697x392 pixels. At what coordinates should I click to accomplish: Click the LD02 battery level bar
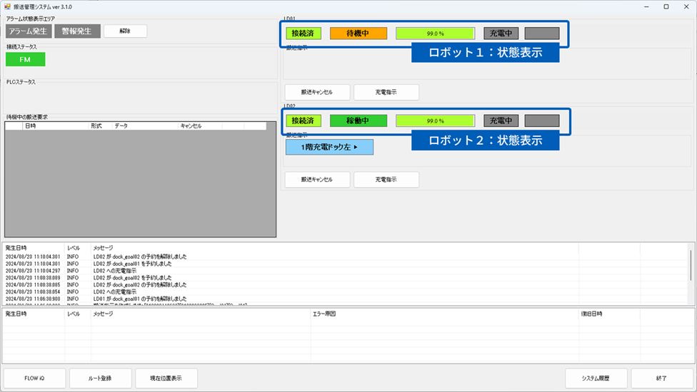pyautogui.click(x=435, y=120)
